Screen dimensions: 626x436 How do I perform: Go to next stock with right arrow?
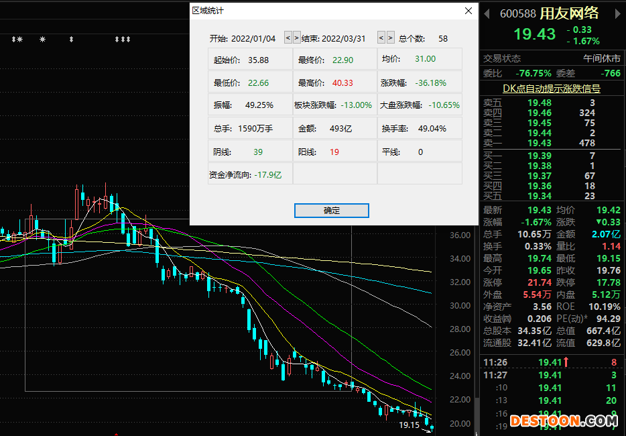(x=618, y=14)
